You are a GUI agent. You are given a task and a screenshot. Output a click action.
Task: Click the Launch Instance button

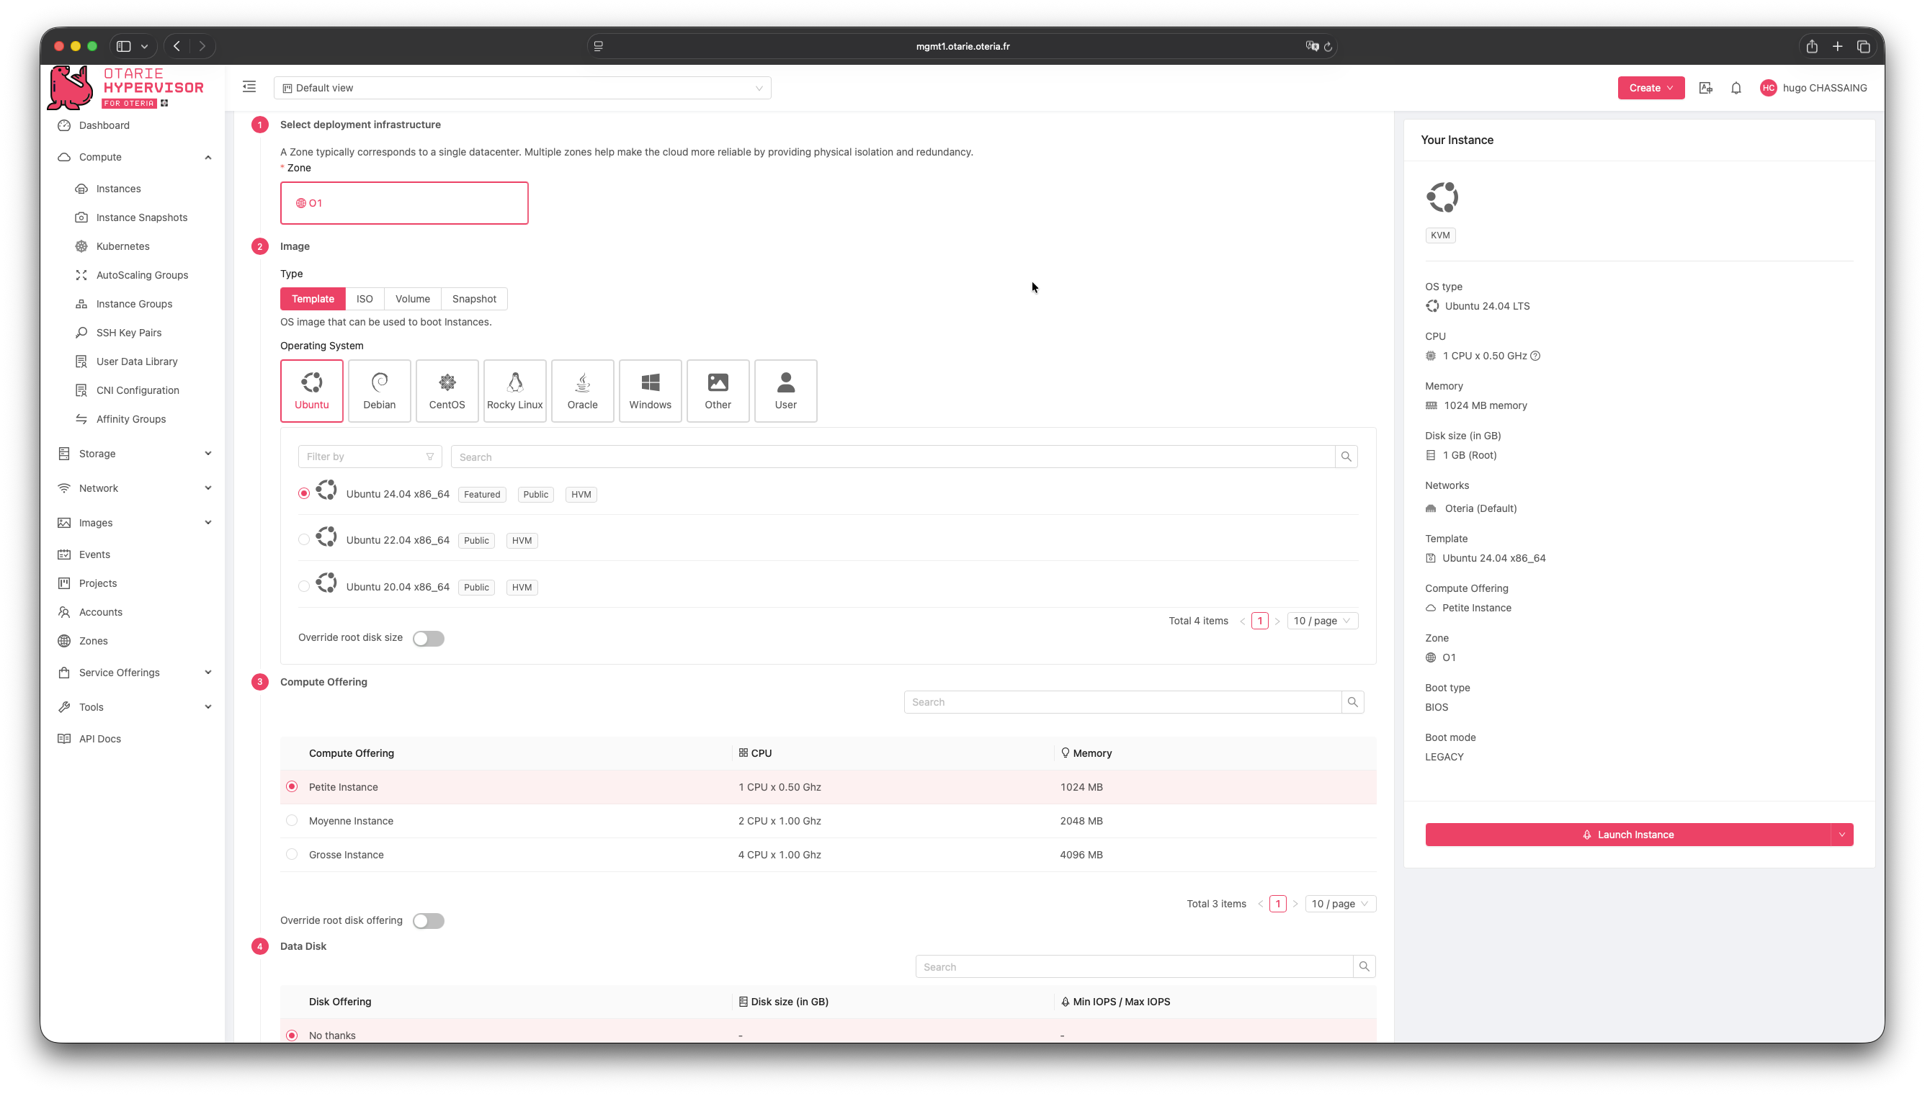[x=1627, y=835]
